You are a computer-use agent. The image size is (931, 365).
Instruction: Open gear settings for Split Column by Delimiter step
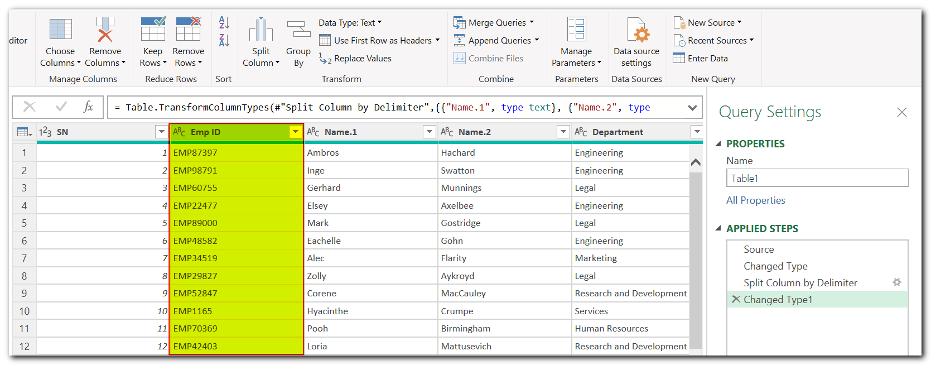pos(897,282)
